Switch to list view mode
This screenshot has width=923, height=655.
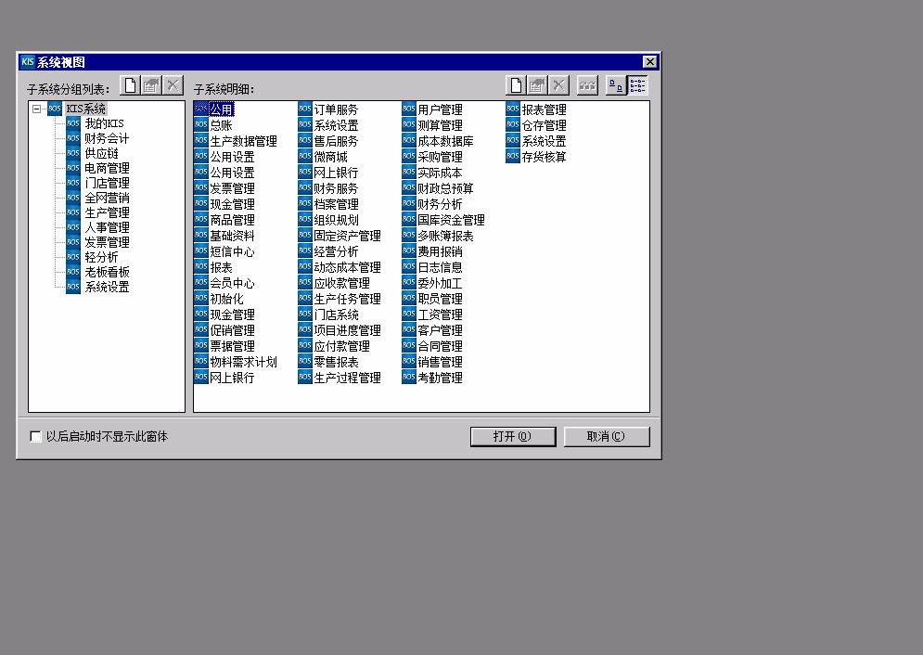[x=637, y=86]
